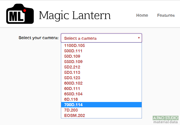Image resolution: width=180 pixels, height=125 pixels.
Task: Select 1100D.105 from the camera list
Action: [75, 45]
